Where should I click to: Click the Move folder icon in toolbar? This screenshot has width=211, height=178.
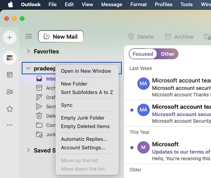point(207,36)
